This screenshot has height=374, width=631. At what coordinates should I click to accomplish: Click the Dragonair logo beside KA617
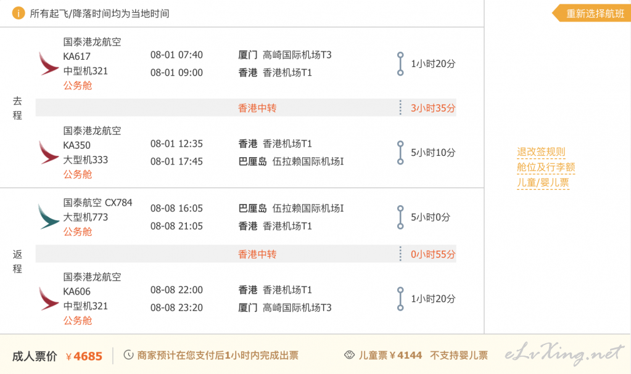49,63
